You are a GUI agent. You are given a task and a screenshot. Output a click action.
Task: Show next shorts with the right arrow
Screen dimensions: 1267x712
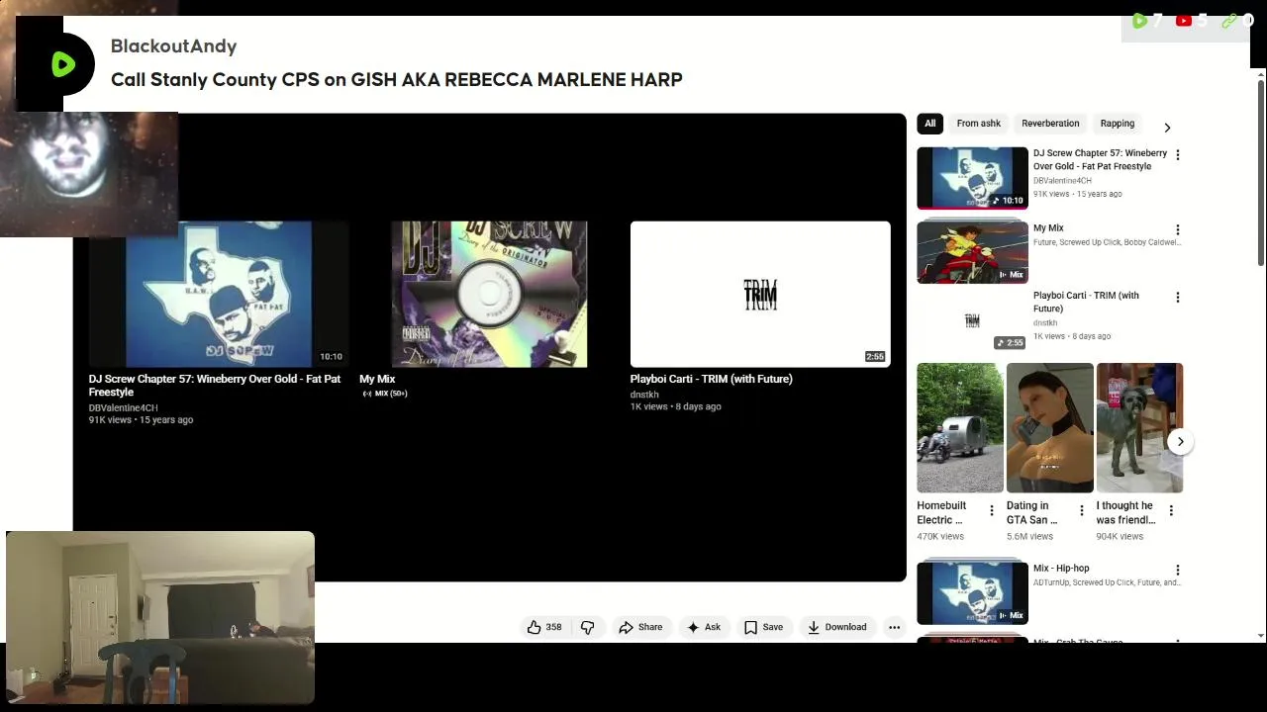point(1180,442)
